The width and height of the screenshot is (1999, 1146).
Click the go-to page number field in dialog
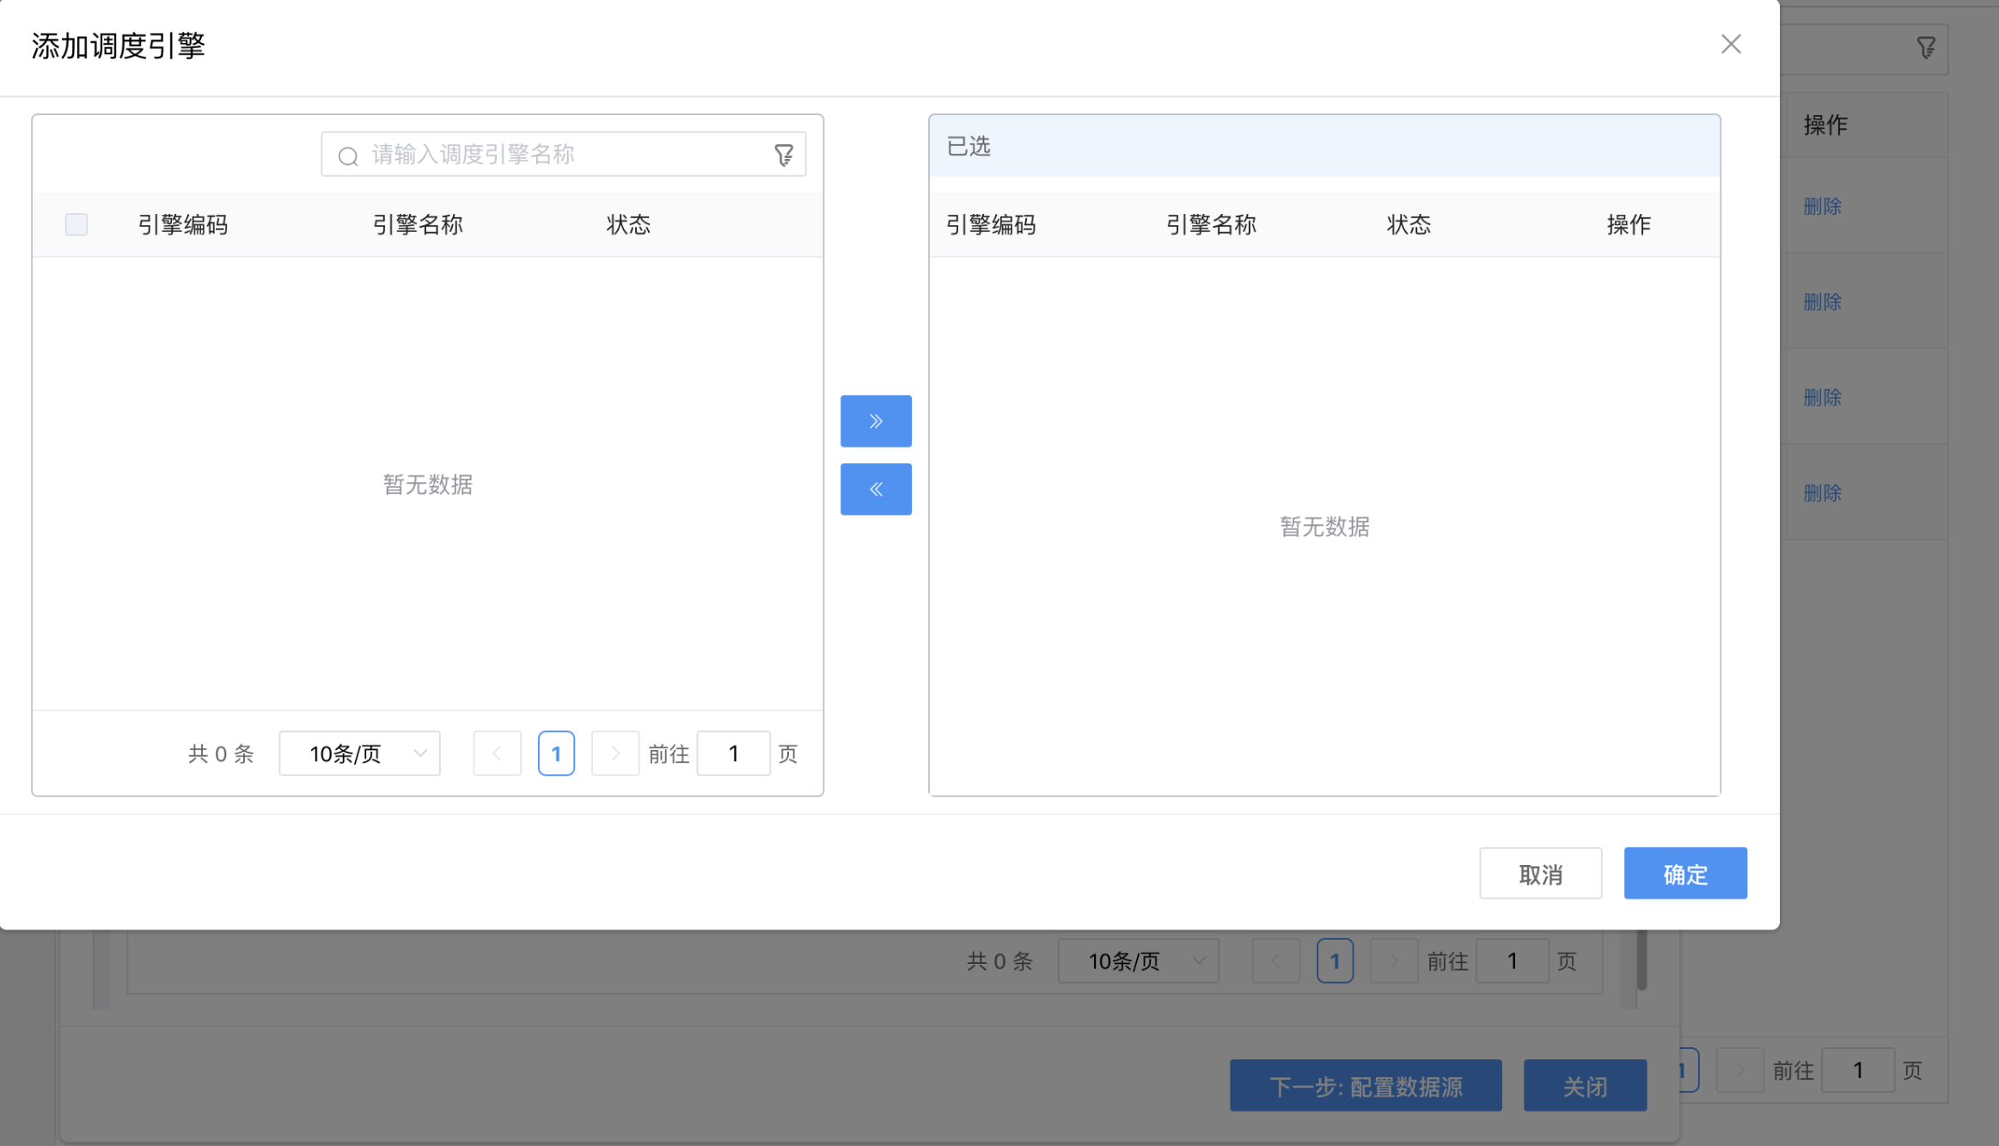(733, 753)
